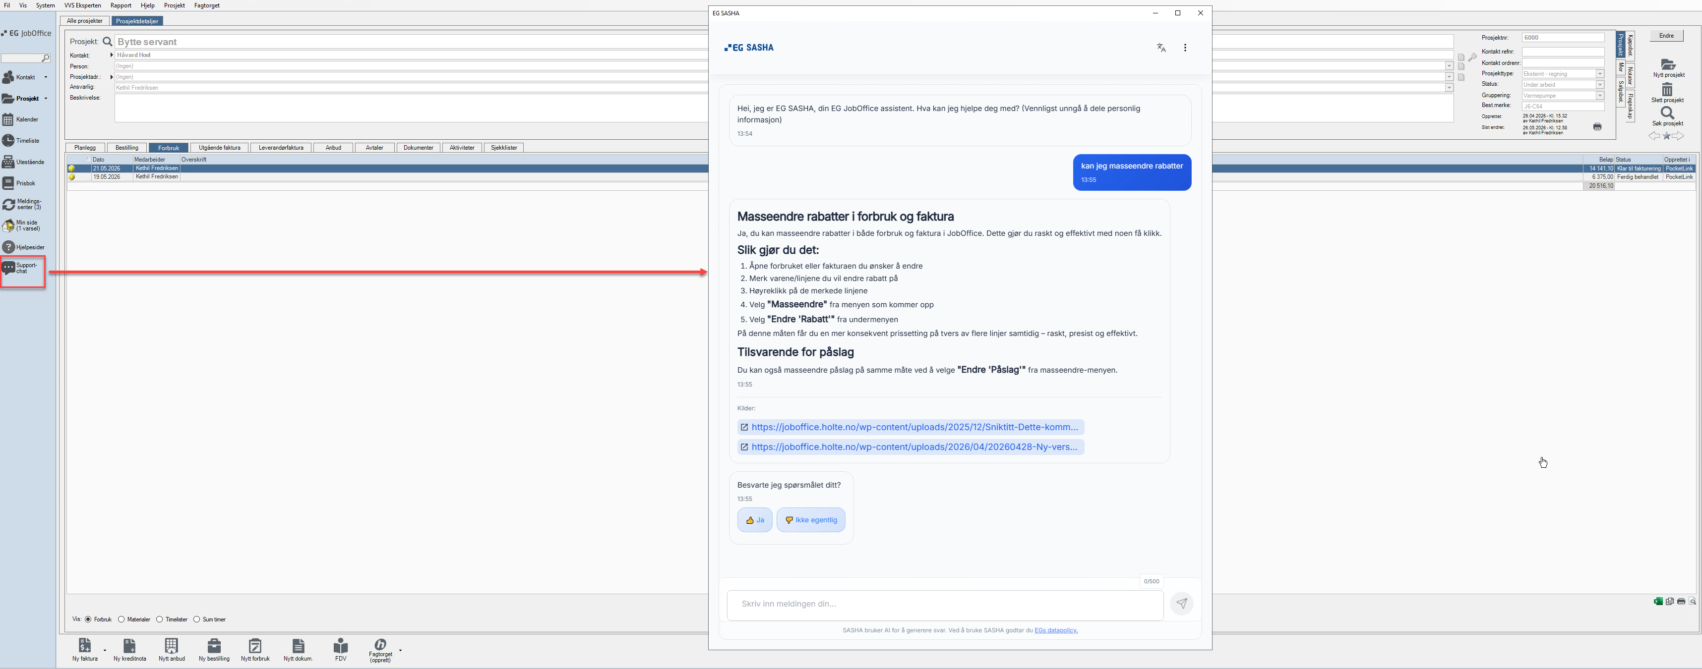Expand the Prosjekt sidebar dropdown arrow
This screenshot has width=1702, height=669.
click(x=46, y=99)
